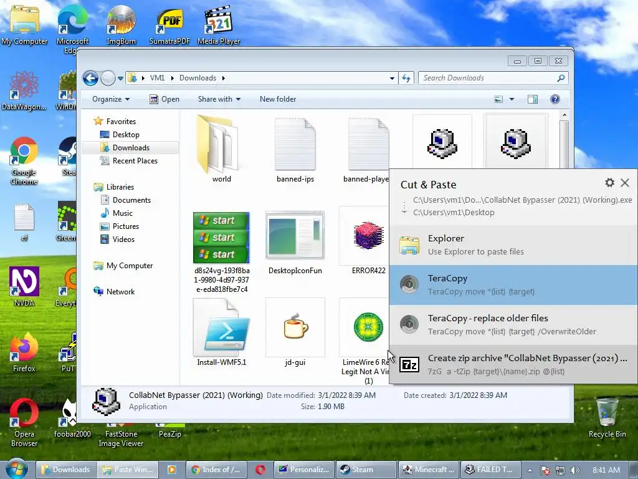Image resolution: width=638 pixels, height=479 pixels.
Task: Switch to Steam in the taskbar
Action: [x=366, y=469]
